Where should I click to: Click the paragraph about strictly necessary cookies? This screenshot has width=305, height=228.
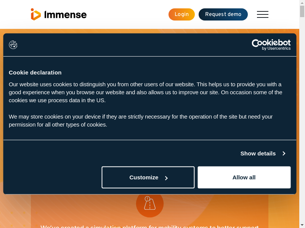(141, 120)
